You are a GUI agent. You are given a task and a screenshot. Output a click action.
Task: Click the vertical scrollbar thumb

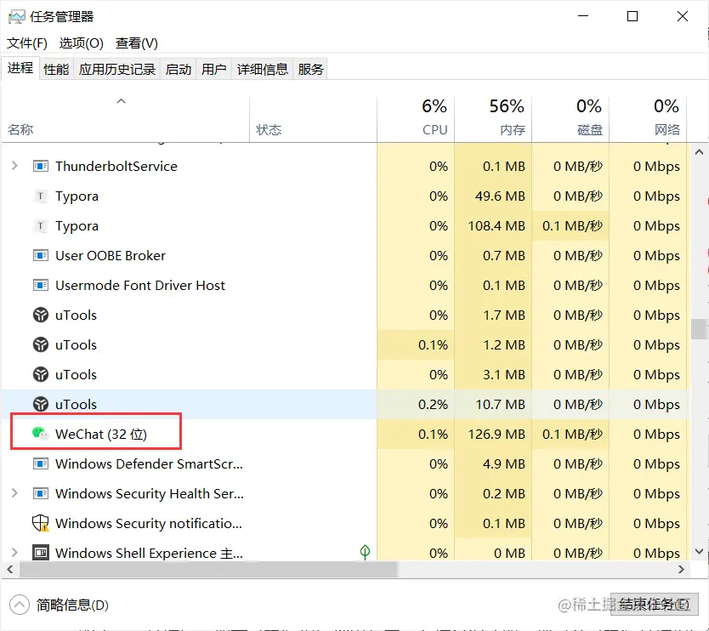click(x=699, y=329)
